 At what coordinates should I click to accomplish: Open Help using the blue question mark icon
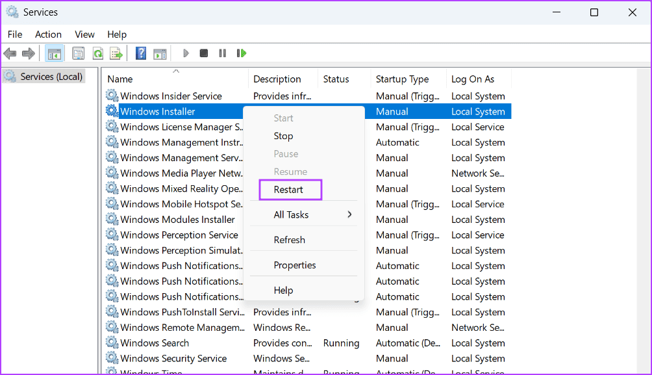point(141,53)
